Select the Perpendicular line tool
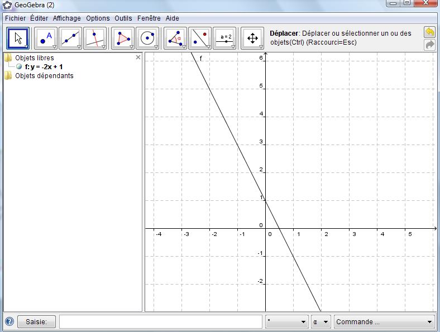The width and height of the screenshot is (440, 332). [95, 39]
